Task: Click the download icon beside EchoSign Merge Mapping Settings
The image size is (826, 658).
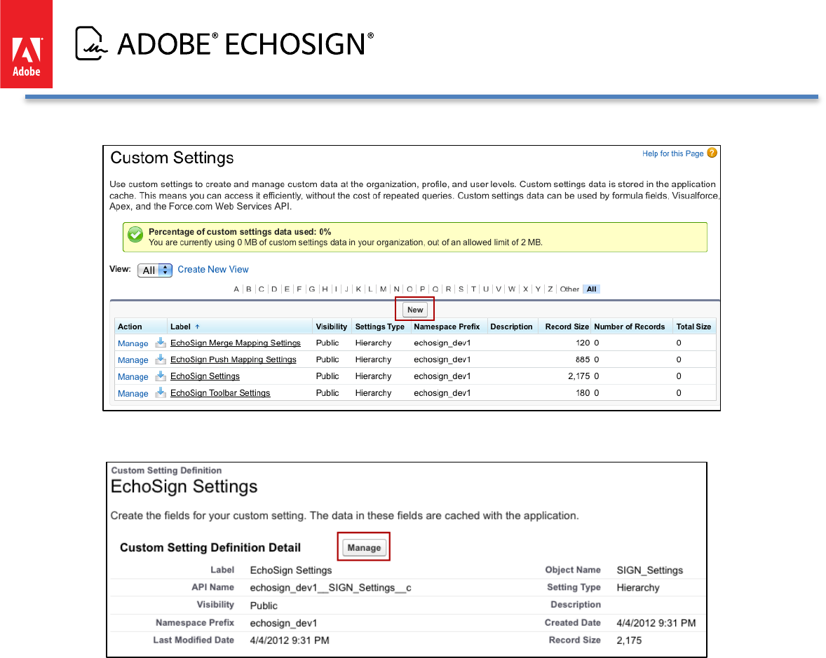Action: [161, 343]
